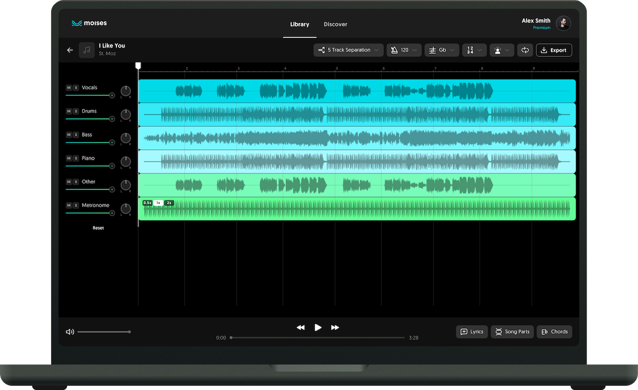This screenshot has height=390, width=638.
Task: Open the 1234 time signature control
Action: pos(473,49)
